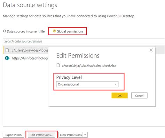
Task: Click the Search data source settings field
Action: pyautogui.click(x=84, y=41)
